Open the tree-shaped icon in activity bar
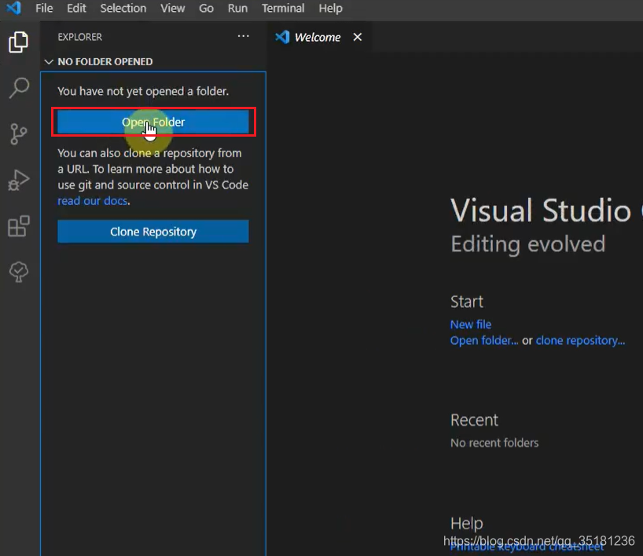Viewport: 643px width, 556px height. pyautogui.click(x=19, y=272)
